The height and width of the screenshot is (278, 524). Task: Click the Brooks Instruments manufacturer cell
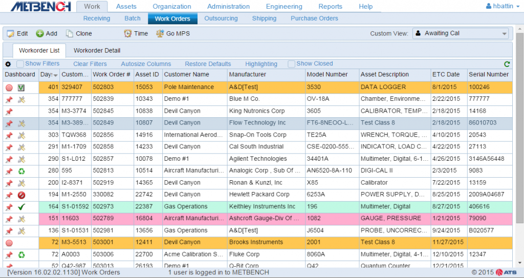coord(266,242)
